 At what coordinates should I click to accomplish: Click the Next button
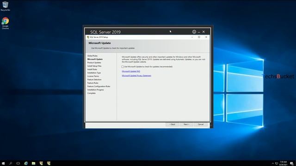(186, 125)
